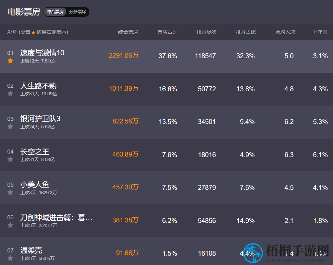Click the 排片占比 column header

coord(246,32)
